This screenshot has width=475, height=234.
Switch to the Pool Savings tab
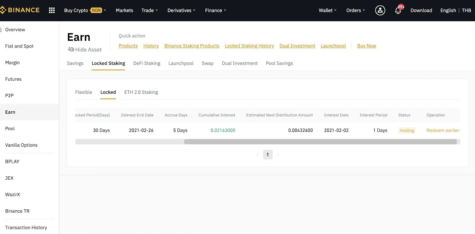pos(279,63)
